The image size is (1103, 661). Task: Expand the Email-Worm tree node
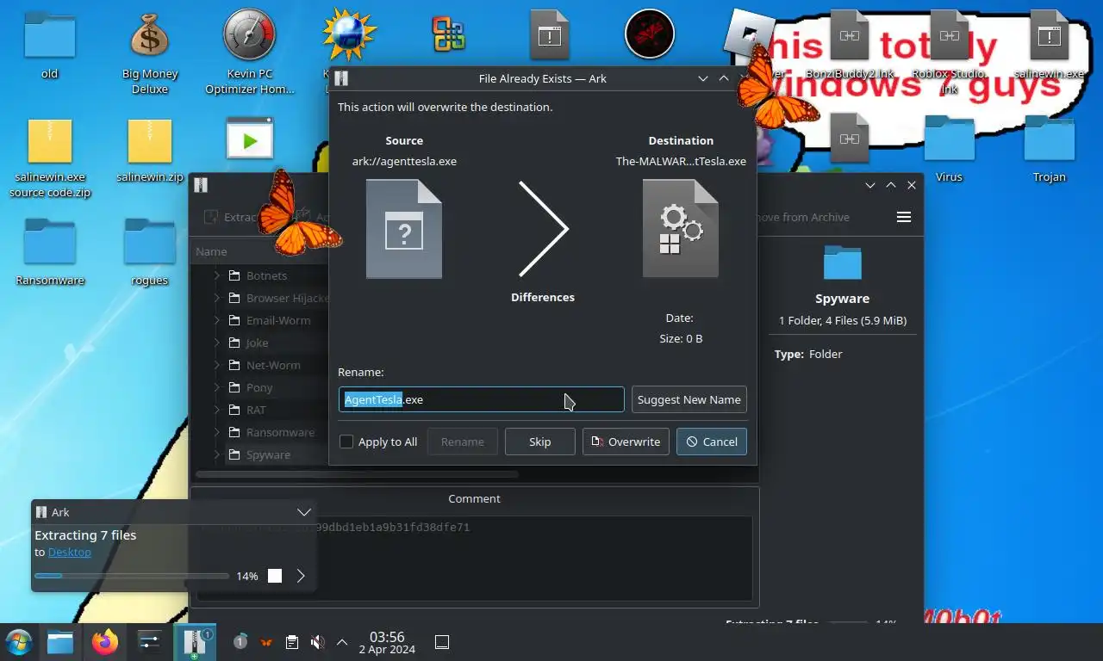coord(217,320)
